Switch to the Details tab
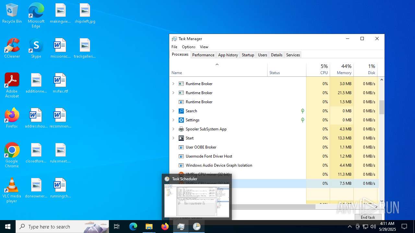 pos(277,55)
